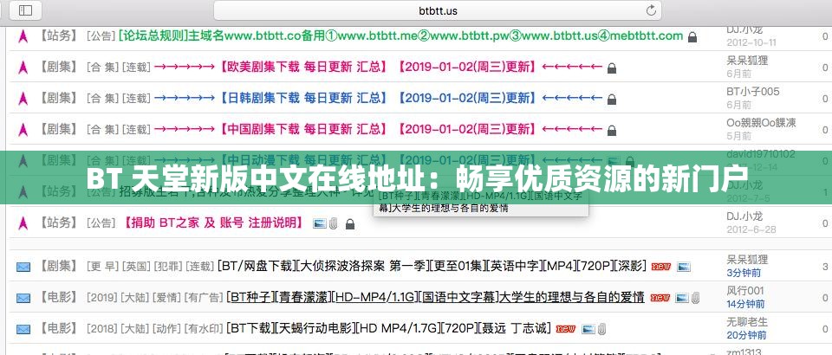Open DJ.小龙 author dated 2012-6-28
Screen dimensions: 832x355
tap(744, 216)
